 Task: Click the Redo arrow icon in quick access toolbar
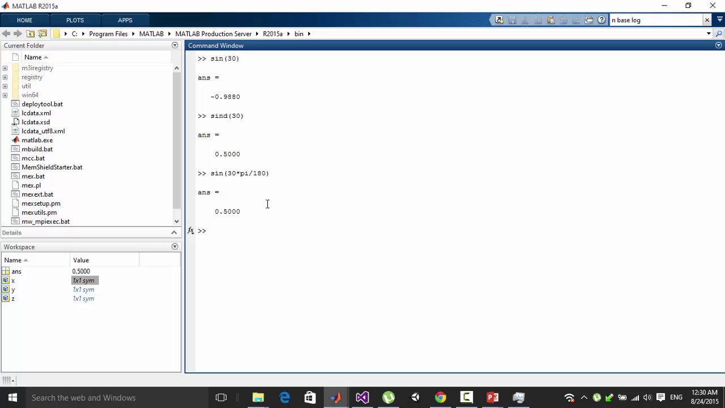pos(576,20)
